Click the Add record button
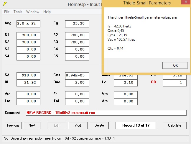 [x=78, y=125]
